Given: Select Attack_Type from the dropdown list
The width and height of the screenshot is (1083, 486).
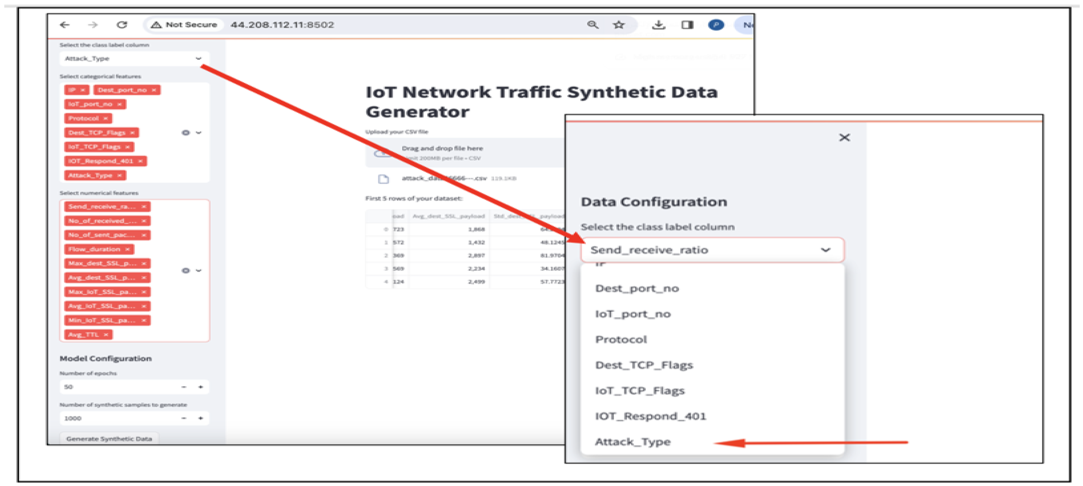Looking at the screenshot, I should click(x=633, y=442).
